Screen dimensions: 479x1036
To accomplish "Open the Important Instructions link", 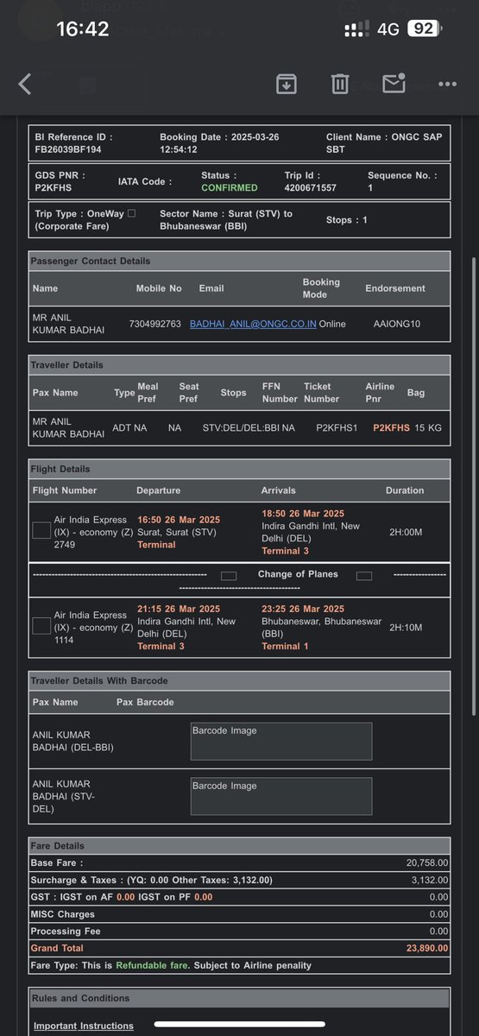I will pos(84,1026).
